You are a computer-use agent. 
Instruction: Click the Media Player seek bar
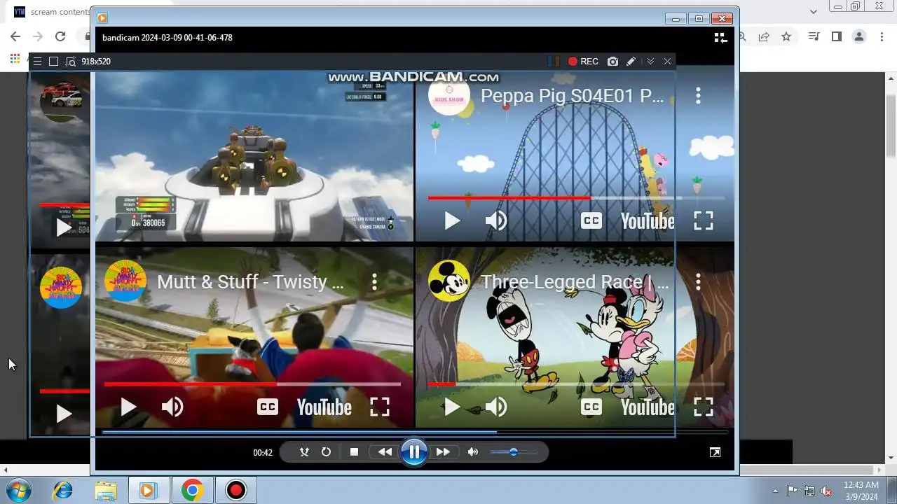pyautogui.click(x=415, y=433)
